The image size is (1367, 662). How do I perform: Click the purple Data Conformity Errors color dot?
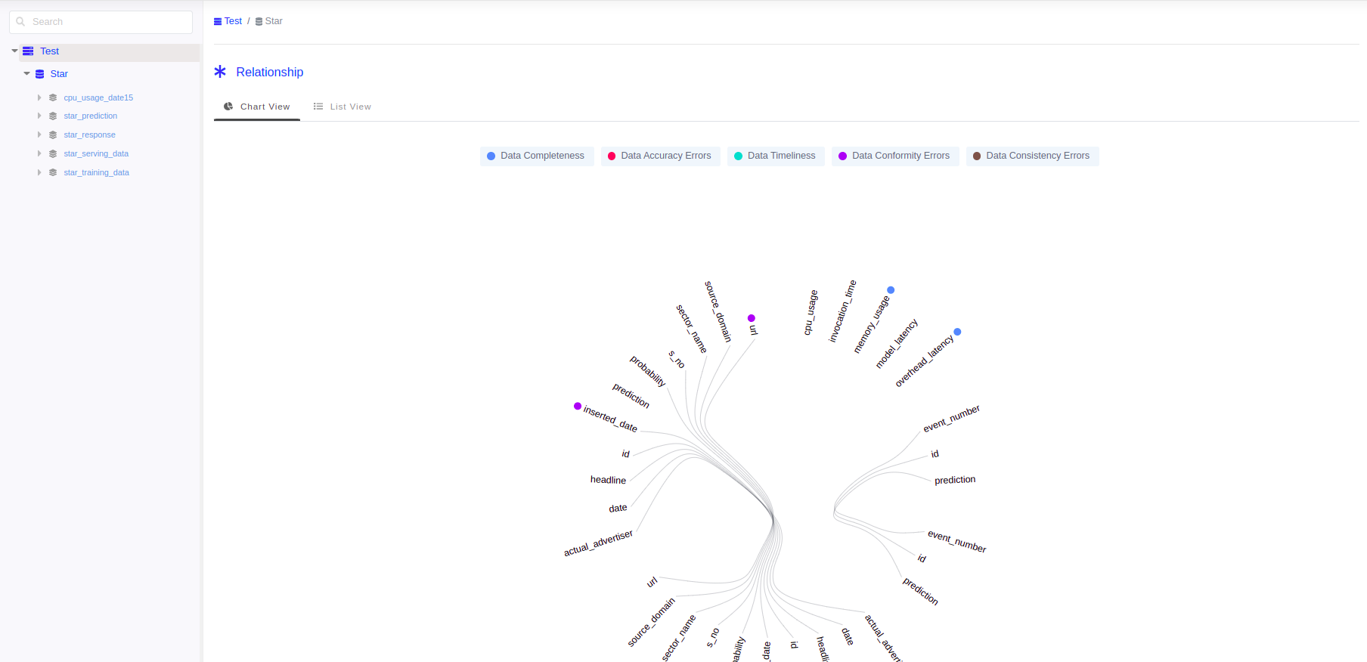pyautogui.click(x=842, y=156)
